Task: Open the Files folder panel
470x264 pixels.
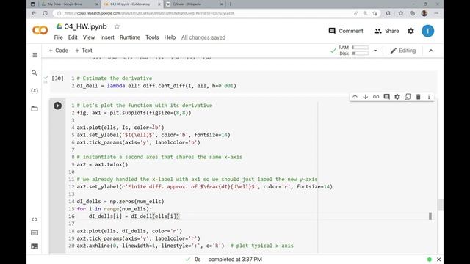Action: (x=35, y=109)
